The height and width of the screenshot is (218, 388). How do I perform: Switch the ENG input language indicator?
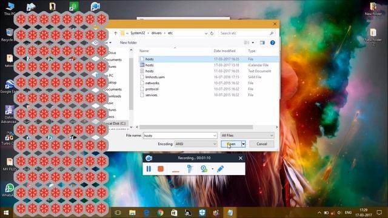348,213
